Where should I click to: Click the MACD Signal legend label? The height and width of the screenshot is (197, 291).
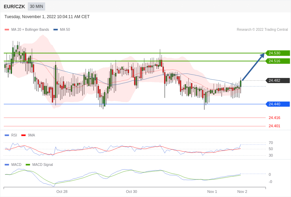point(42,165)
